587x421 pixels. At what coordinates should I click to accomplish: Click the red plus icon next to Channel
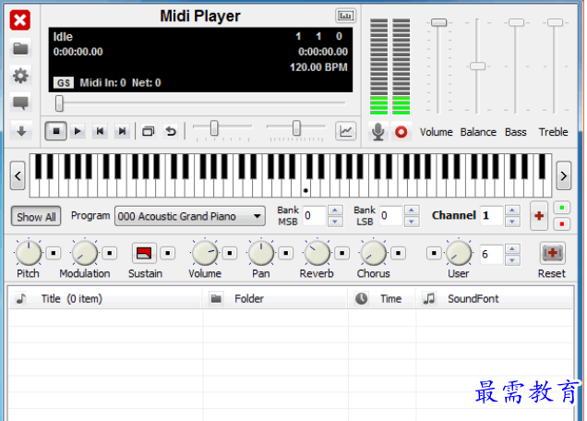tap(539, 216)
